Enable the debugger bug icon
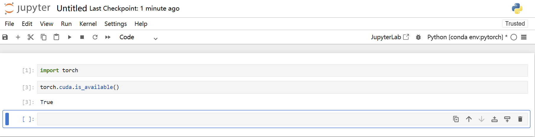Viewport: 535px width, 137px height. click(418, 37)
